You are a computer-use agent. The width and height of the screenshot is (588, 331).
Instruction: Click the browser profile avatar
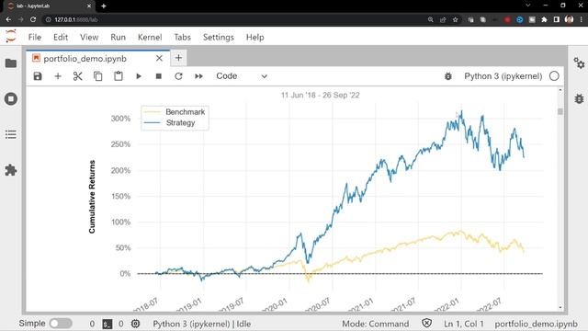[x=569, y=19]
